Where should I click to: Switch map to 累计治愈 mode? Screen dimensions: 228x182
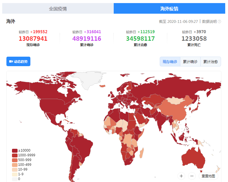pos(210,62)
